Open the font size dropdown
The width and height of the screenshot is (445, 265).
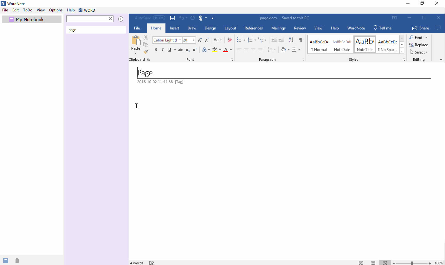193,40
